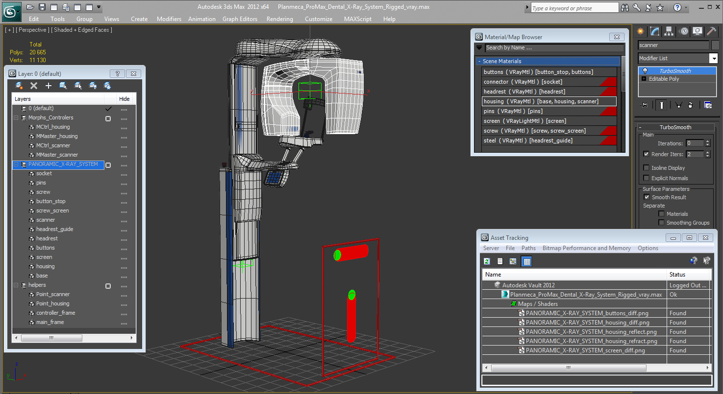Screen dimensions: 723x394
Task: Toggle PANORAMIC_X-RAY_SYSTEM layer current checkbox
Action: point(108,165)
